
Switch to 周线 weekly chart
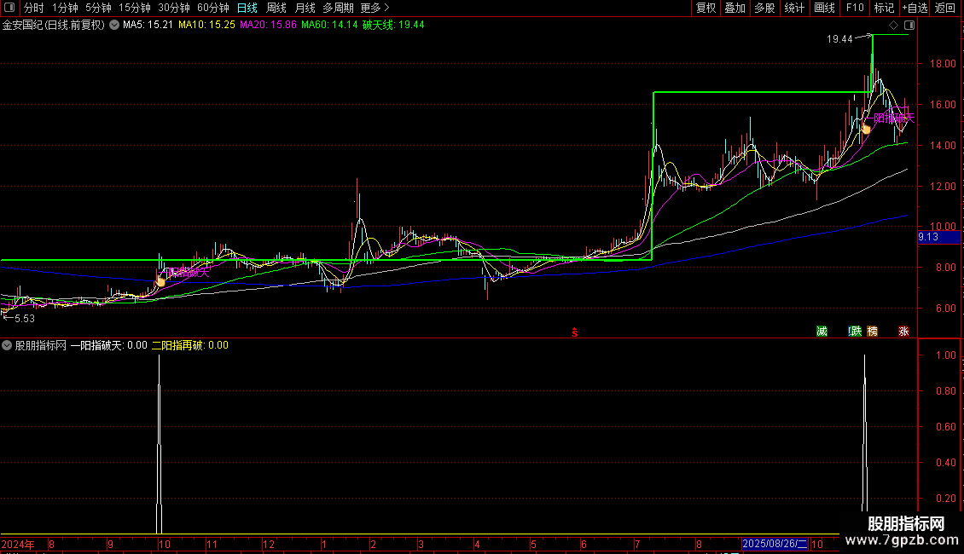click(x=276, y=8)
